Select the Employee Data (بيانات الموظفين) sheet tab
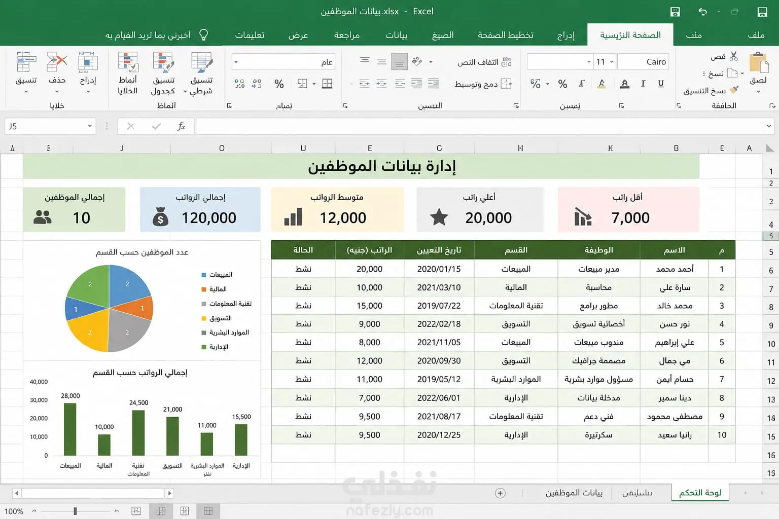The width and height of the screenshot is (779, 519). [x=574, y=493]
